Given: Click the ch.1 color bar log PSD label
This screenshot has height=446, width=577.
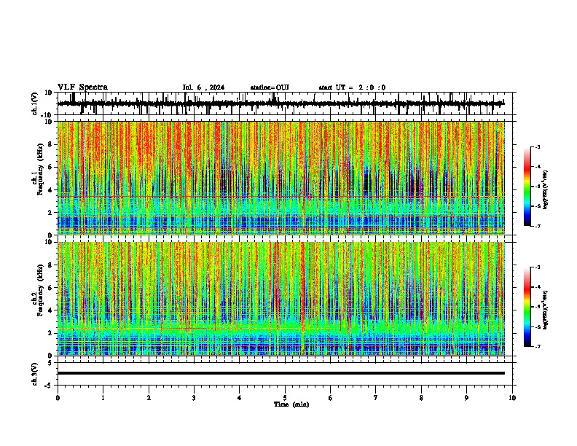Looking at the screenshot, I should (545, 189).
